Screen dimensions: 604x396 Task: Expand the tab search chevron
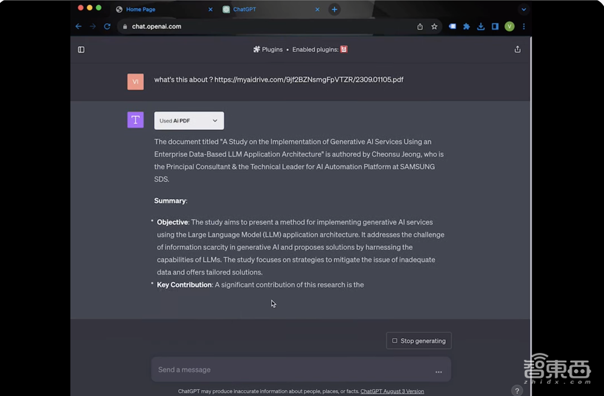point(524,10)
